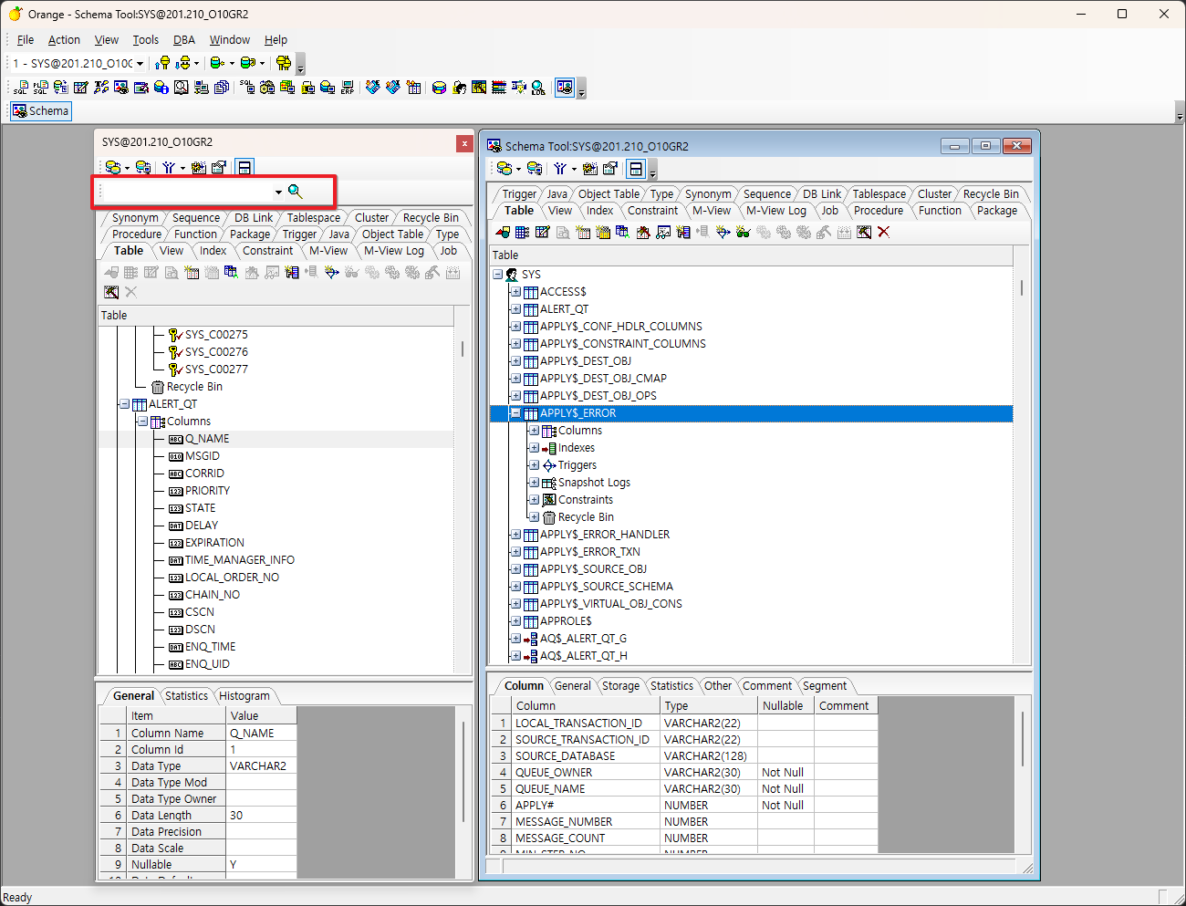Click the vertical scrollbar of left table tree
Viewport: 1186px width, 906px height.
pos(463,349)
